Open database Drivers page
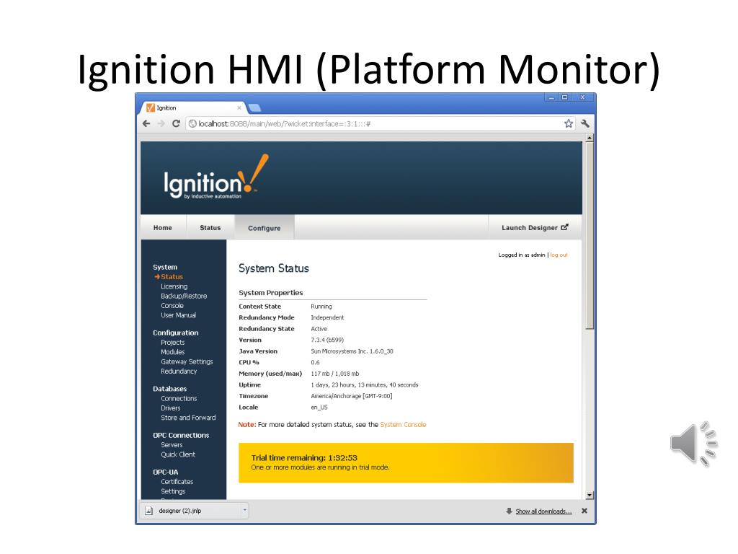The height and width of the screenshot is (554, 738). [x=170, y=408]
